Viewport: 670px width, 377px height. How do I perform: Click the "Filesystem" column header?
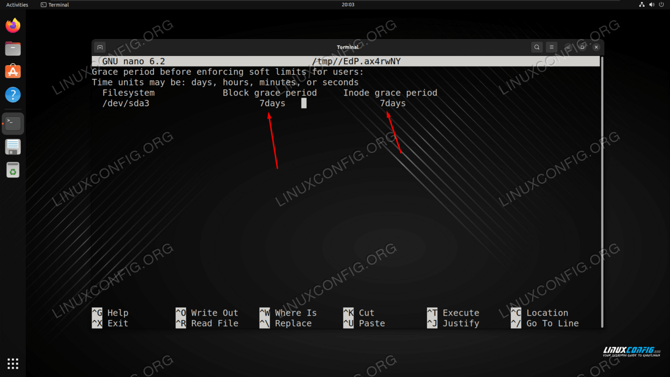[x=128, y=93]
